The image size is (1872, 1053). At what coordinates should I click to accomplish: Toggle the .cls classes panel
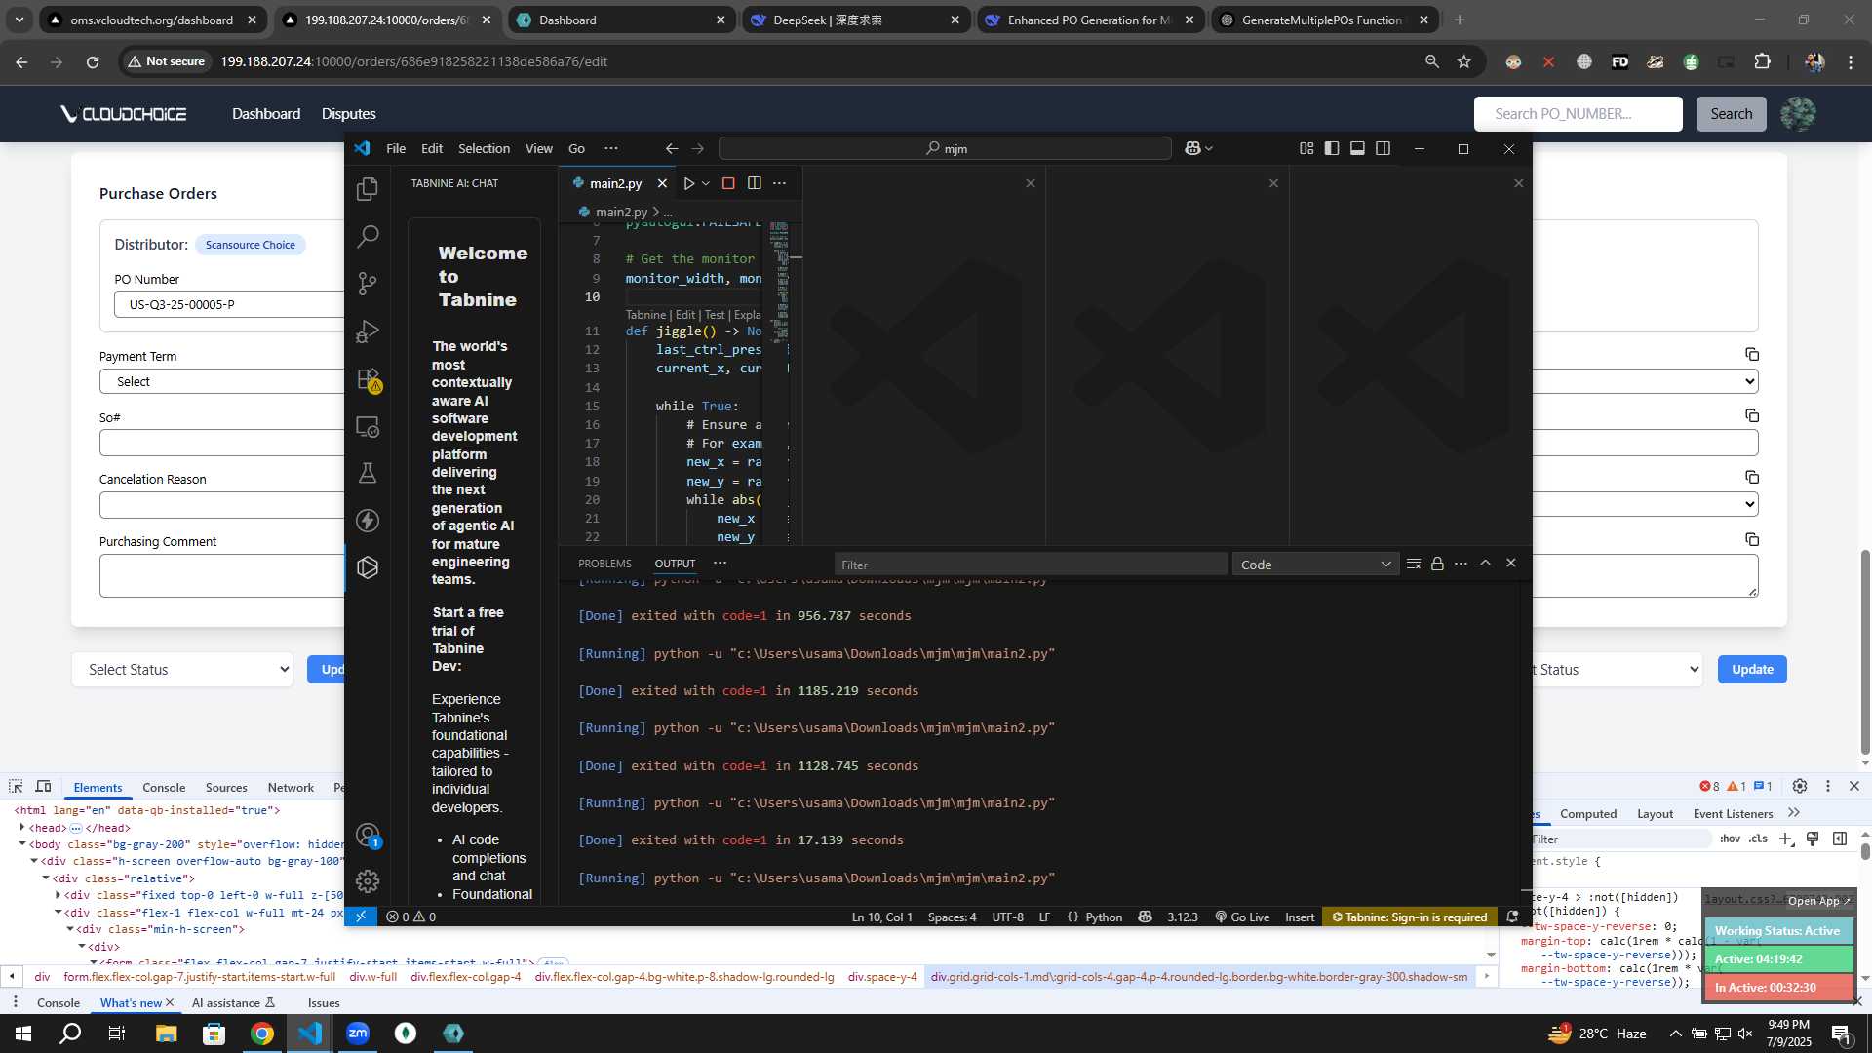coord(1758,838)
